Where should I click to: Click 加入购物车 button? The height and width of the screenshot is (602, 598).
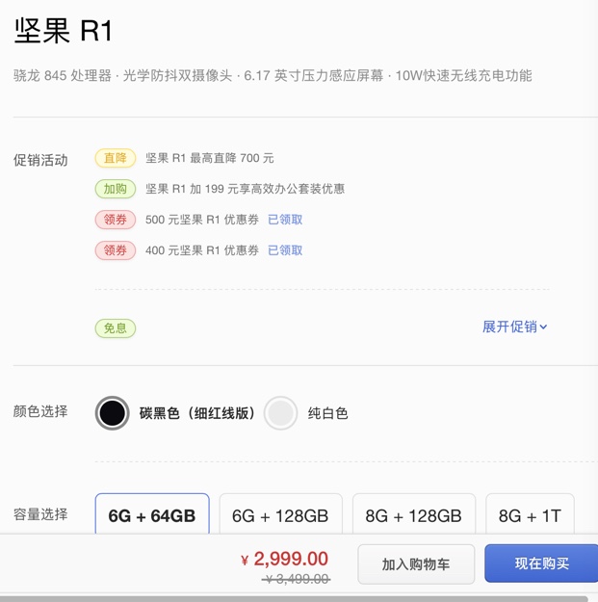coord(416,563)
